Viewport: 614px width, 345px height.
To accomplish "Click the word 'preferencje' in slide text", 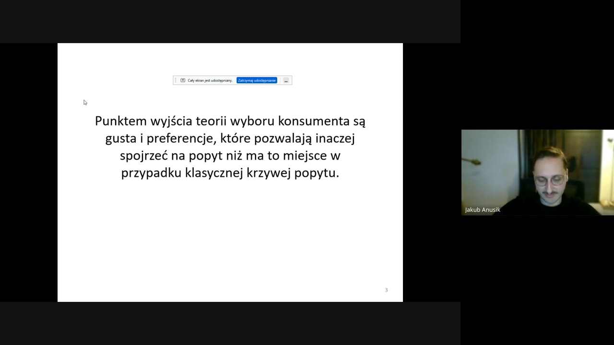I will point(181,138).
